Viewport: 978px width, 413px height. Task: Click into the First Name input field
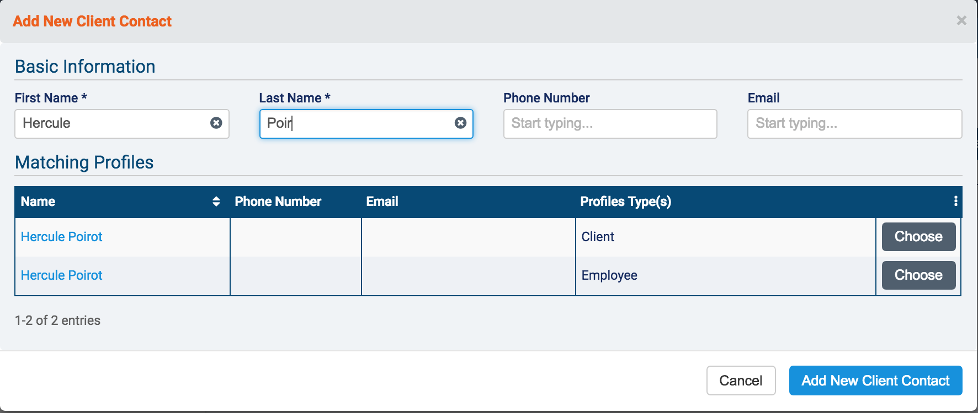[110, 123]
